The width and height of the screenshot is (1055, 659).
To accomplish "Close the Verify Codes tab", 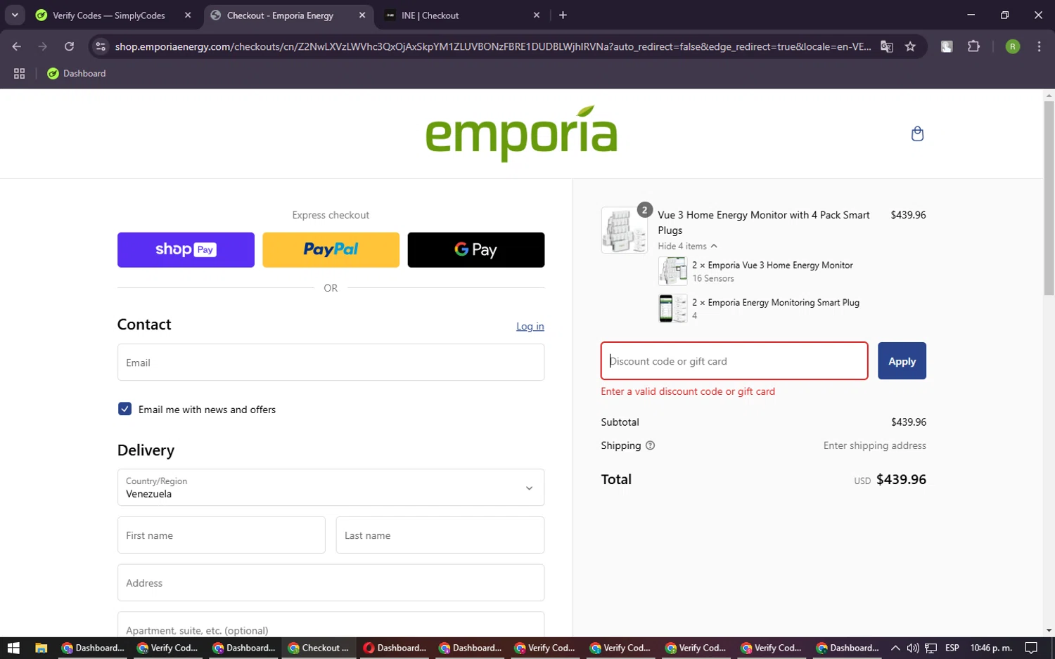I will 188,15.
